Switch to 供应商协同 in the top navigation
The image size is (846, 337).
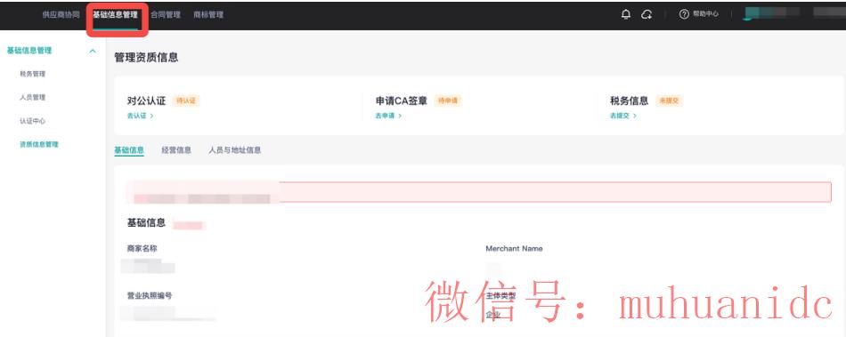[61, 14]
